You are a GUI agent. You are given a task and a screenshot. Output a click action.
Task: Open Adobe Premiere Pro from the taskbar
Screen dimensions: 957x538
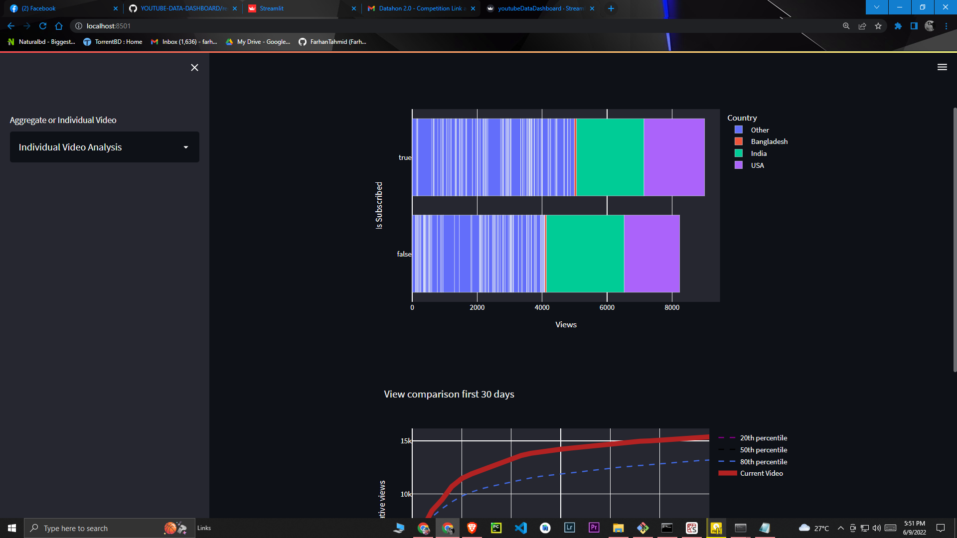(x=594, y=528)
